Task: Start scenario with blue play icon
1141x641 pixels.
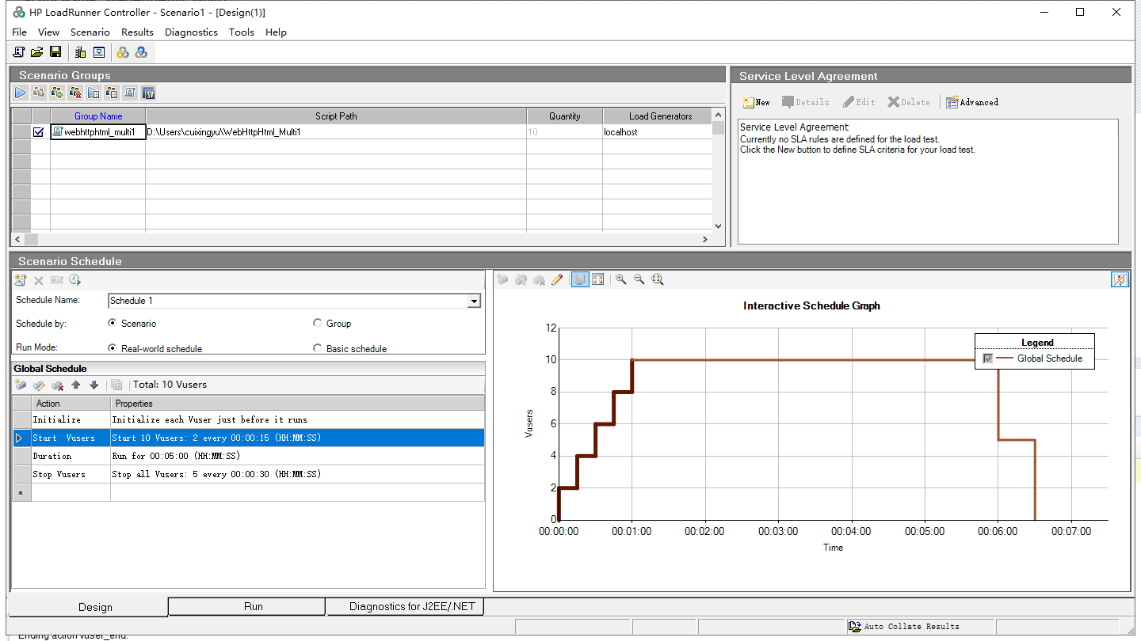Action: [21, 93]
